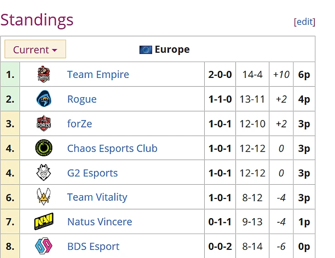The height and width of the screenshot is (258, 335).
Task: Open the BDS Esport link
Action: [x=93, y=247]
